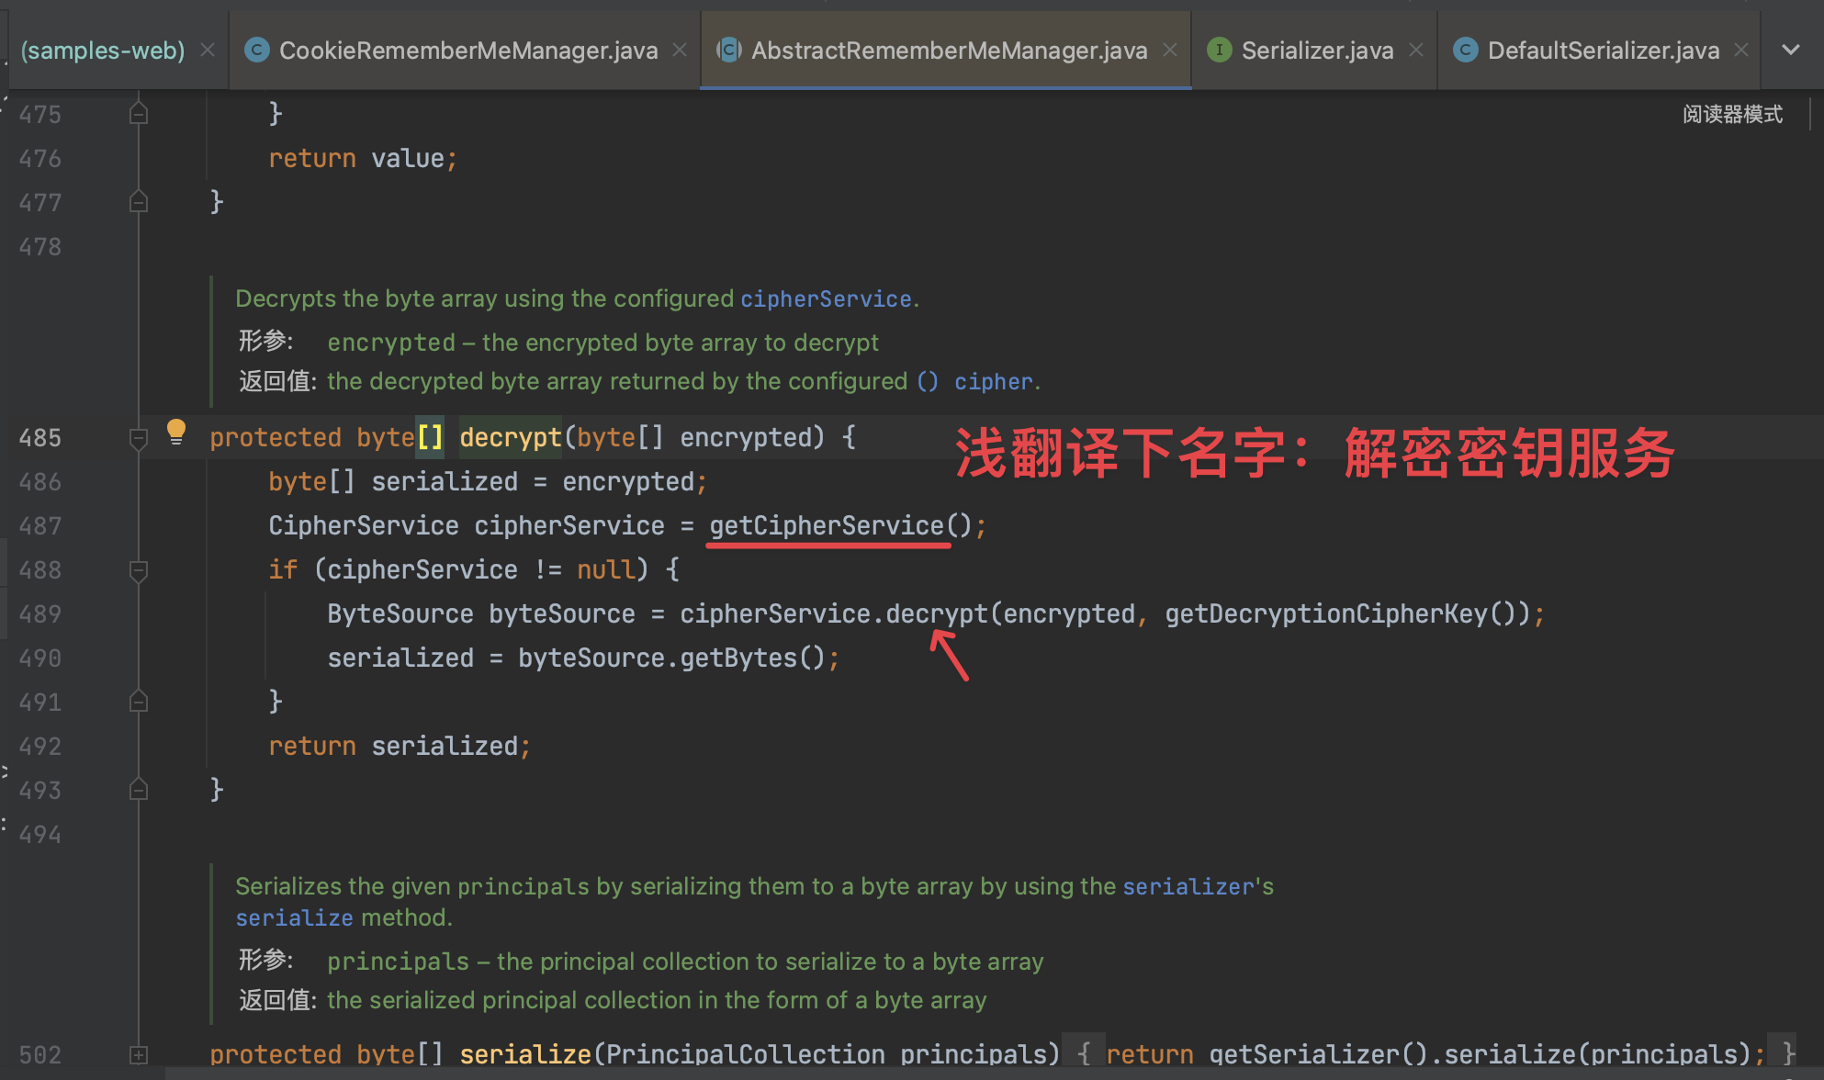Open the cipher link in return doc
1824x1080 pixels.
[993, 382]
